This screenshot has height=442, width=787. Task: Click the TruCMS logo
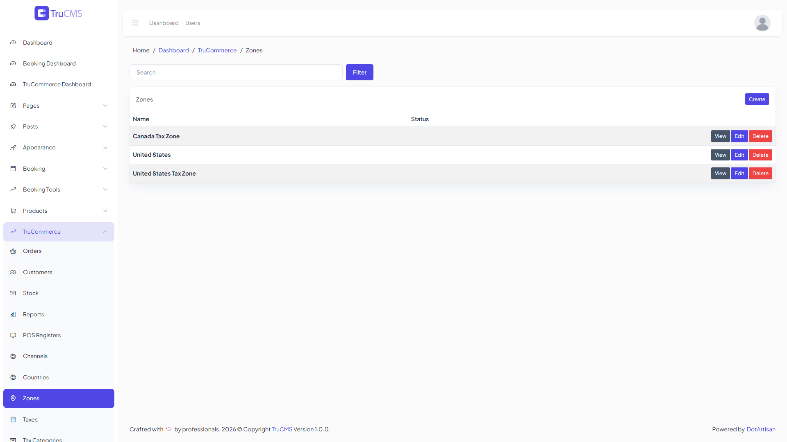pos(58,13)
